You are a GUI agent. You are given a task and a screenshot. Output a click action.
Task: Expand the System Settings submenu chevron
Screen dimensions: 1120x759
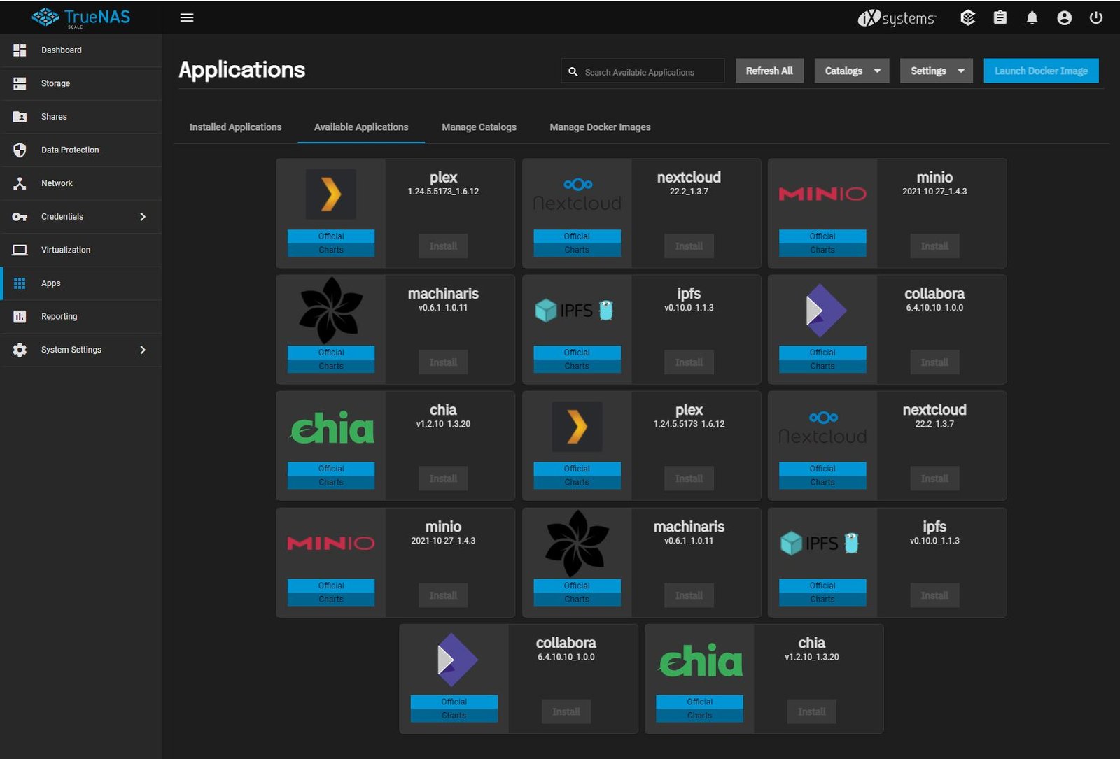click(143, 350)
